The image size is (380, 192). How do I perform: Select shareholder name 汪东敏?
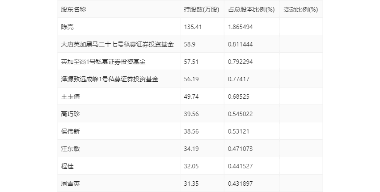pos(70,149)
